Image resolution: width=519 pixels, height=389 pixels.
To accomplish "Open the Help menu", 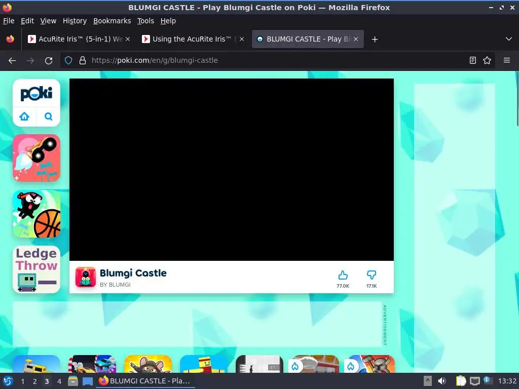I will (168, 21).
